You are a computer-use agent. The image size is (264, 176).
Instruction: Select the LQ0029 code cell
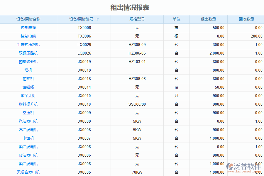[x=84, y=45]
